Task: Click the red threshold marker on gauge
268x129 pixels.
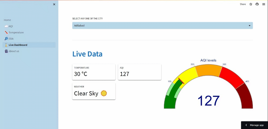Action: (x=181, y=81)
